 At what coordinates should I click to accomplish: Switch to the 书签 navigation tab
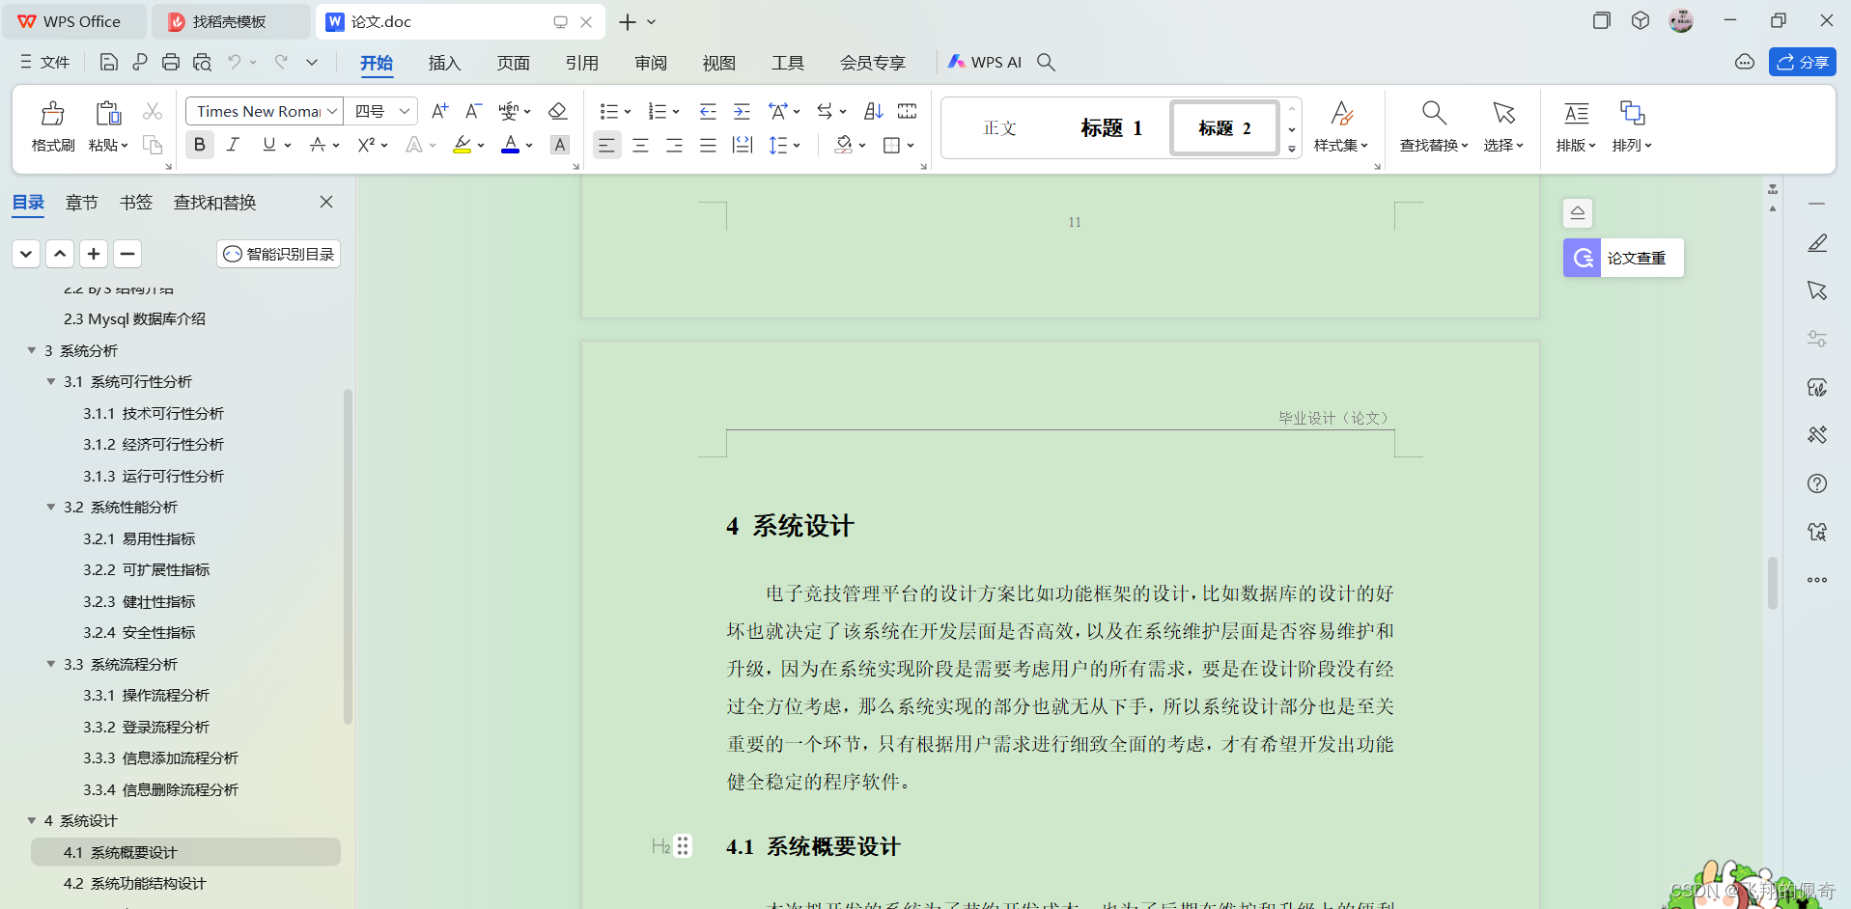[x=136, y=203]
